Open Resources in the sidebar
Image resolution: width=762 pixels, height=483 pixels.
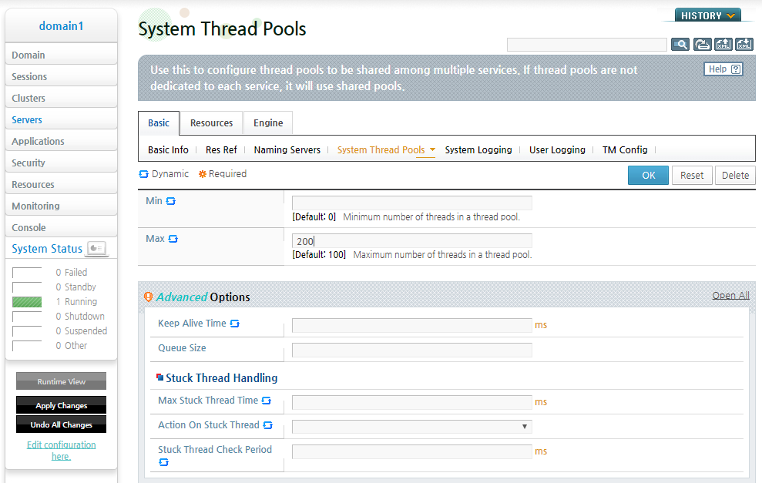[x=61, y=184]
